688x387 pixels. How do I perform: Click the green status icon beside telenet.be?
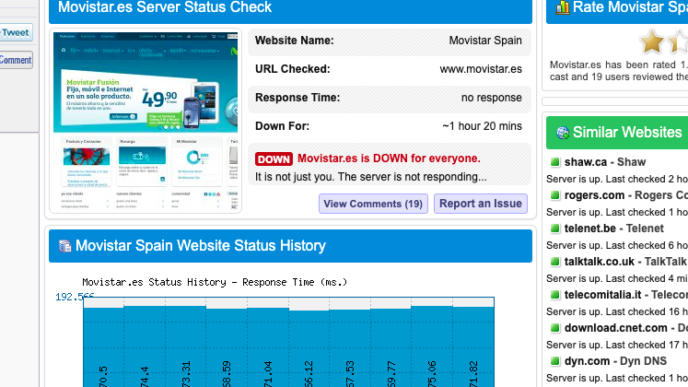pos(555,229)
